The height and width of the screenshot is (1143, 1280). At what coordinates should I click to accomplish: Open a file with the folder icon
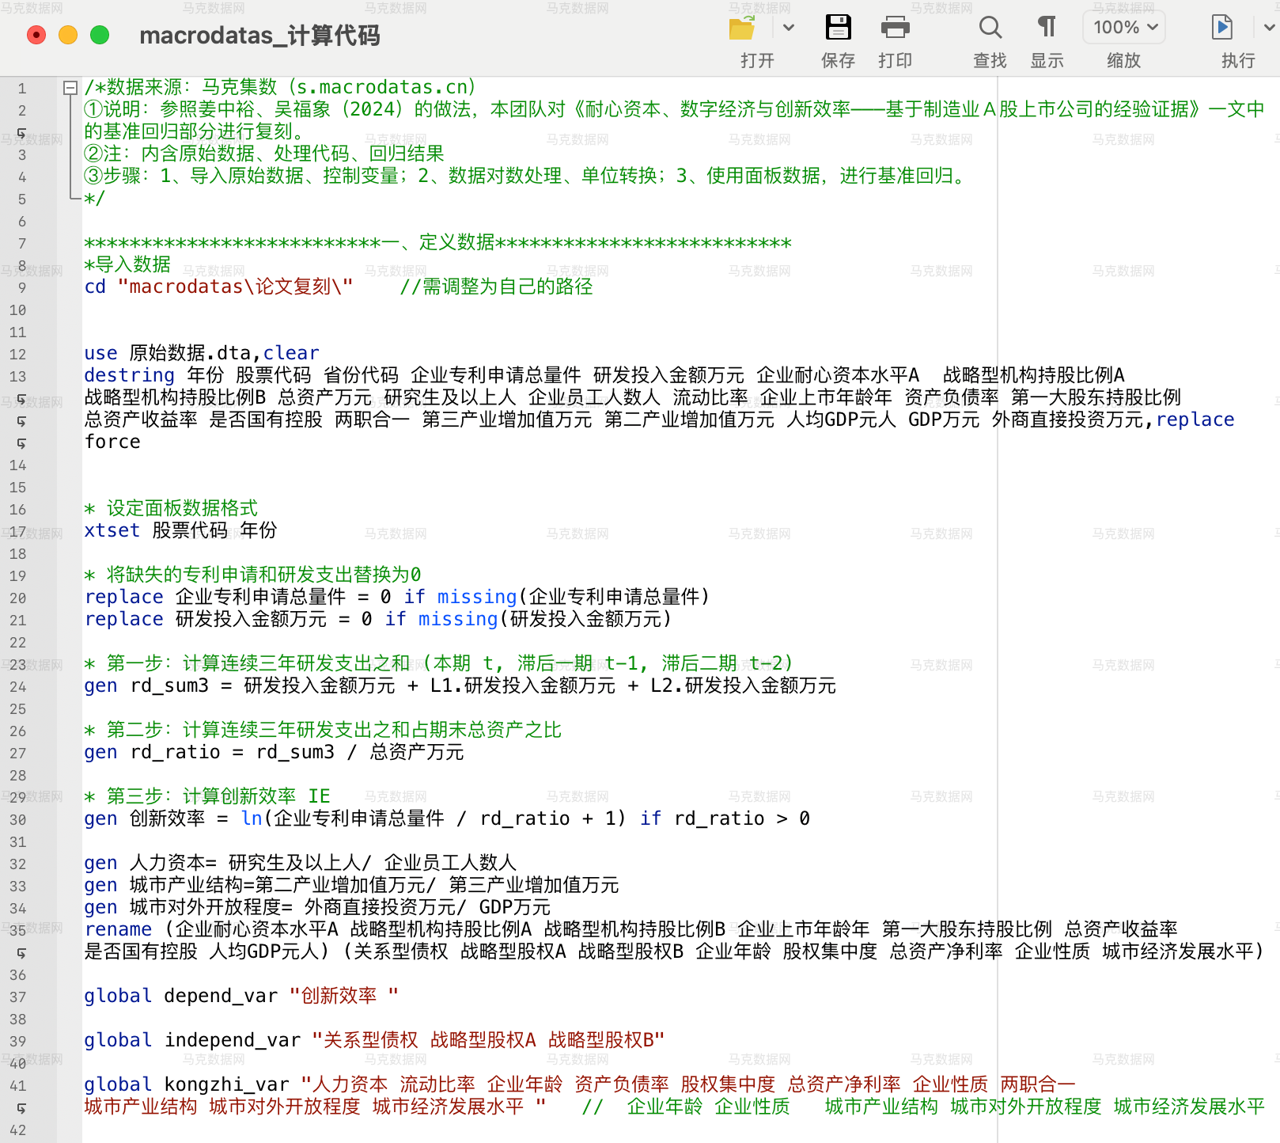(x=742, y=28)
